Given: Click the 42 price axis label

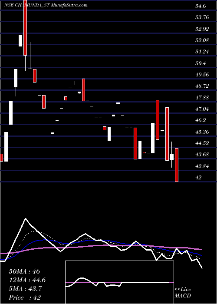Looking at the screenshot, I should pos(199,178).
